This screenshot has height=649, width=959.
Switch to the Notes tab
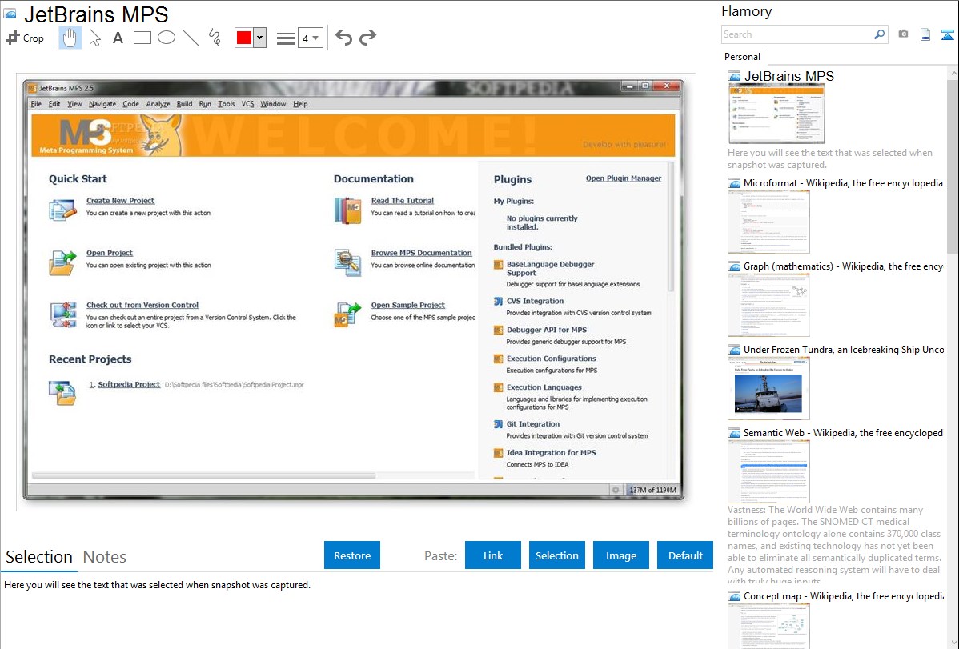coord(105,557)
